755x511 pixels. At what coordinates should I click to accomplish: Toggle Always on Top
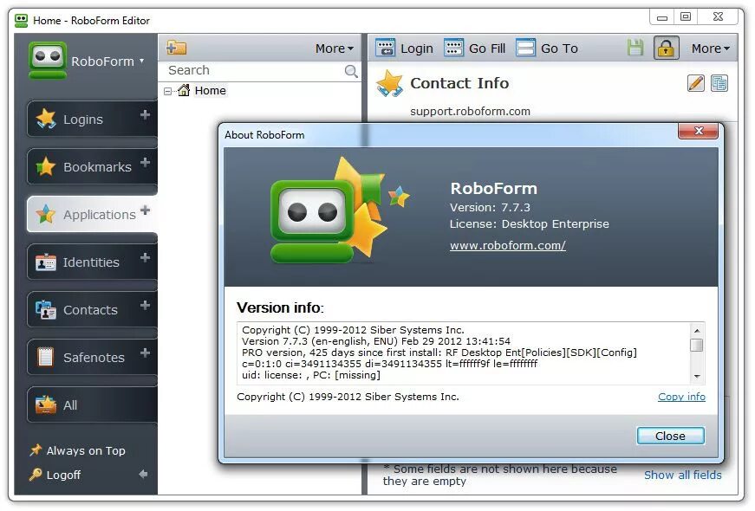click(x=77, y=451)
